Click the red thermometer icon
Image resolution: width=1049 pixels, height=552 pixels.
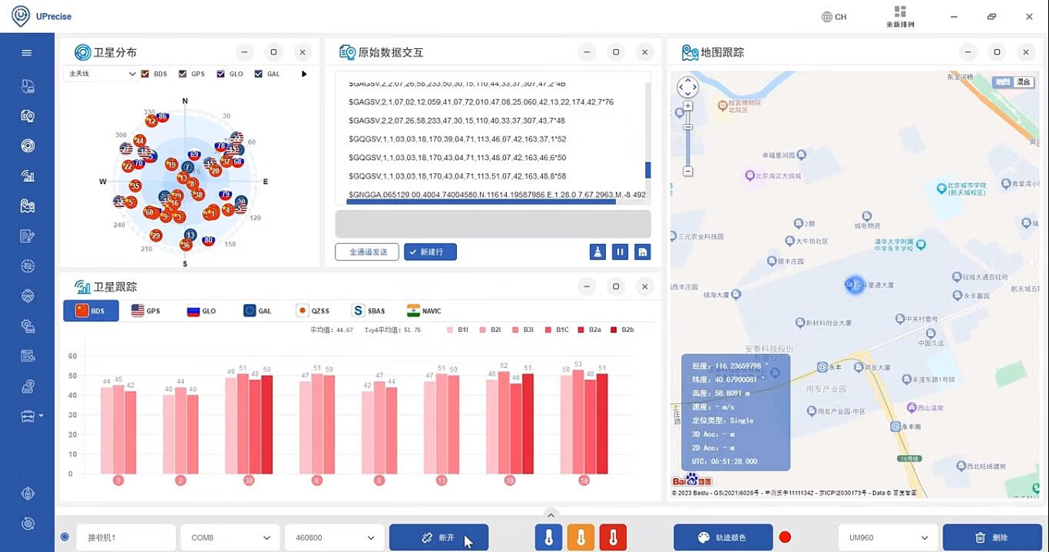[613, 537]
